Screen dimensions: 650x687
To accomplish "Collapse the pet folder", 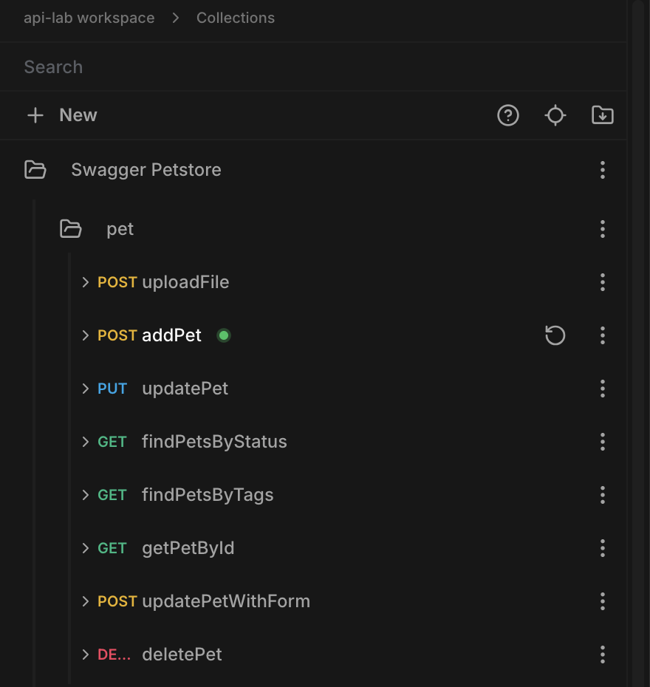I will [x=70, y=229].
